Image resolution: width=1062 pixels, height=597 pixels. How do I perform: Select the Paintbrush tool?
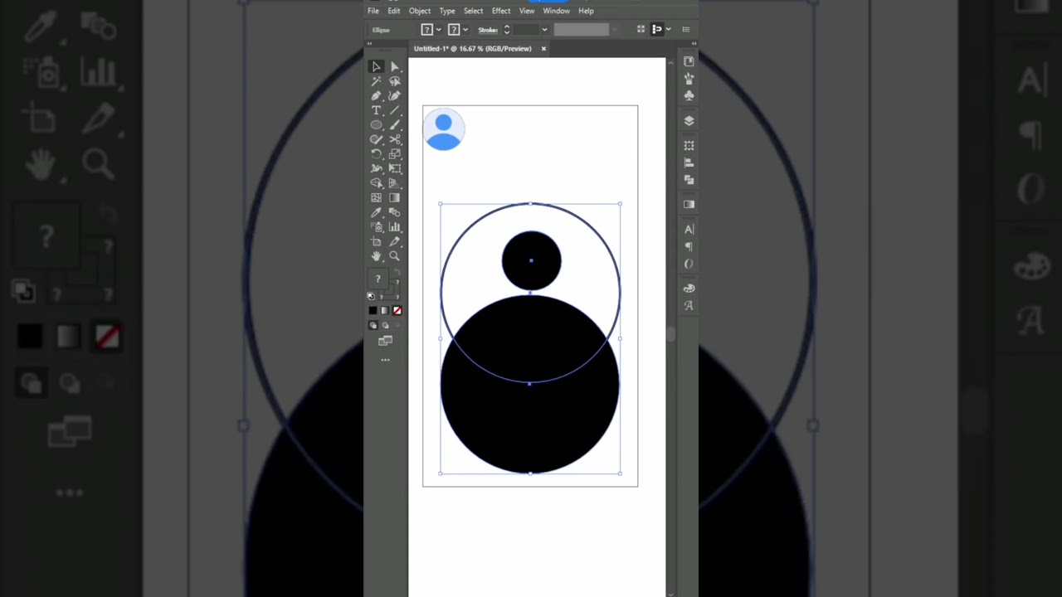395,125
